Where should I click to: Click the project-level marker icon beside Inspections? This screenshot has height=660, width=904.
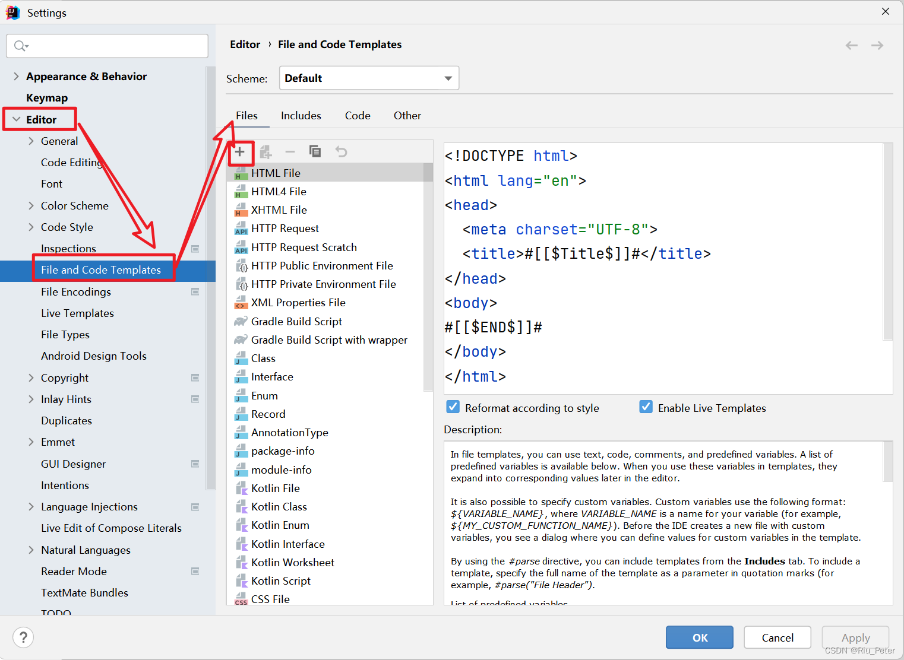pyautogui.click(x=195, y=249)
